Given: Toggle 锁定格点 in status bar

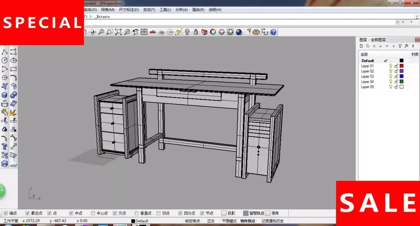Looking at the screenshot, I should [192, 221].
